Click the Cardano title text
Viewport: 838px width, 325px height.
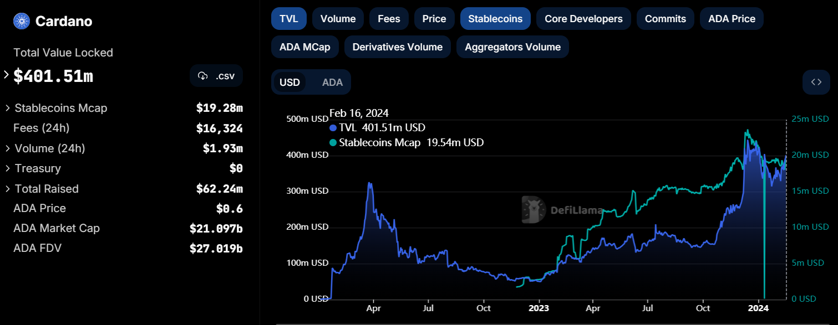[64, 22]
